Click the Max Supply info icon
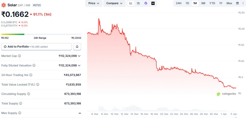 [x=20, y=113]
